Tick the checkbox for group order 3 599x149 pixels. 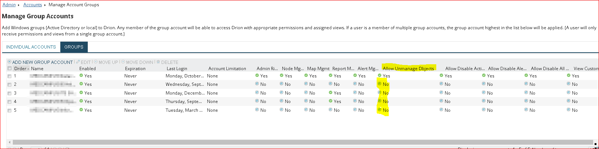click(x=10, y=93)
